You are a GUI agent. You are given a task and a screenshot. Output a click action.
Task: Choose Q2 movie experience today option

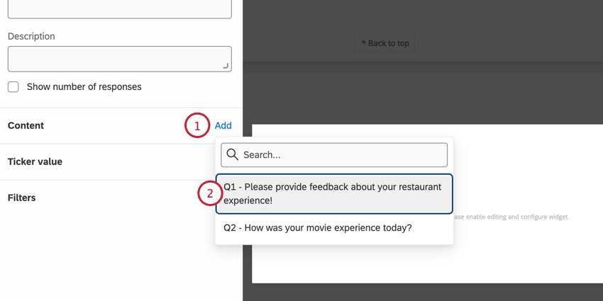coord(334,228)
